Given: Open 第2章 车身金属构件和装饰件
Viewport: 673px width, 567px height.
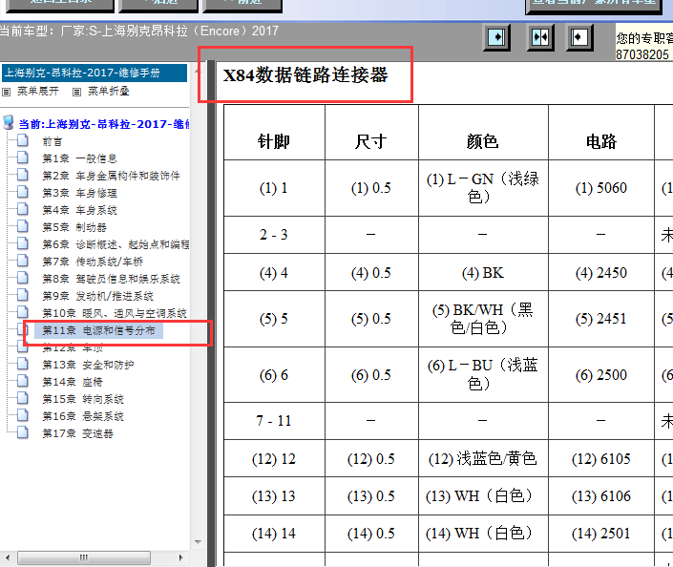Looking at the screenshot, I should pyautogui.click(x=111, y=176).
